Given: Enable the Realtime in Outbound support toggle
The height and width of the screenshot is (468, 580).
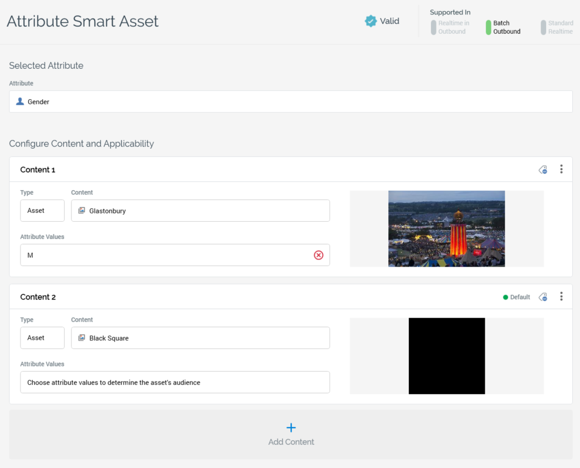Looking at the screenshot, I should point(433,27).
